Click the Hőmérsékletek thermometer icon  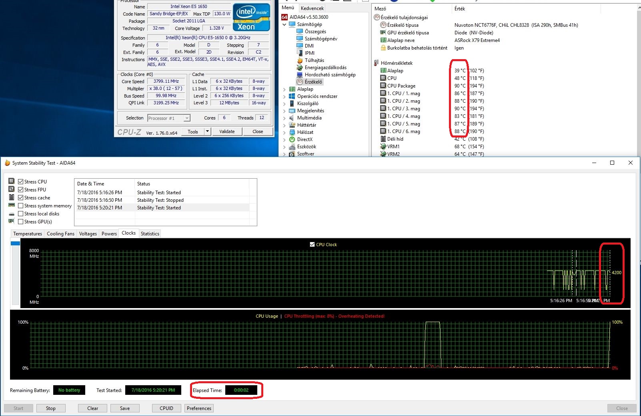(377, 63)
